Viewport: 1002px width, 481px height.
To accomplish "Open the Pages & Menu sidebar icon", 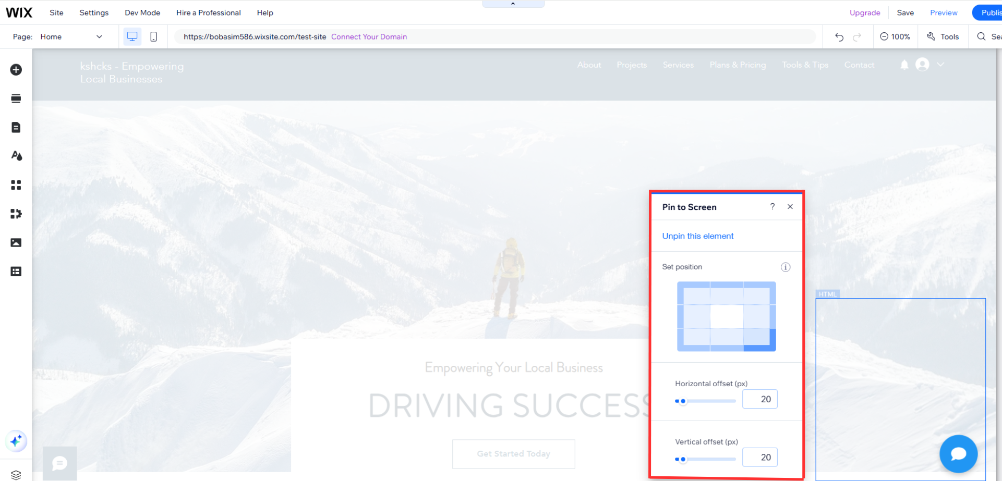I will click(x=16, y=127).
